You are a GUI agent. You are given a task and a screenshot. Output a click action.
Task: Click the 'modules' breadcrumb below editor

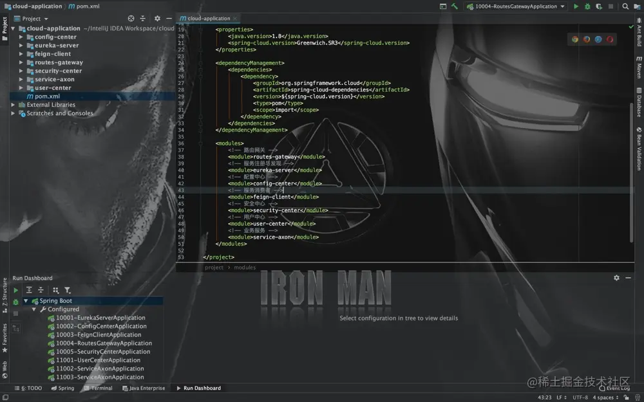(x=245, y=268)
